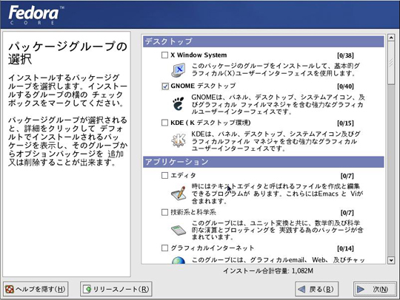Image resolution: width=400 pixels, height=300 pixels.
Task: Click the X Window System monitor icon
Action: point(179,70)
